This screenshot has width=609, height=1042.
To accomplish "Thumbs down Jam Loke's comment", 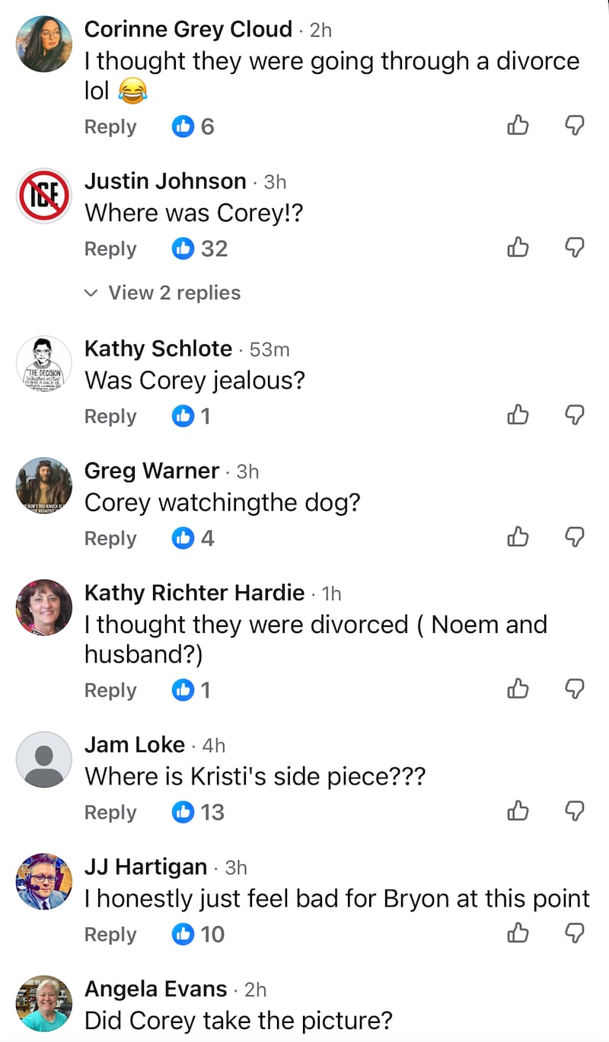I will (574, 811).
